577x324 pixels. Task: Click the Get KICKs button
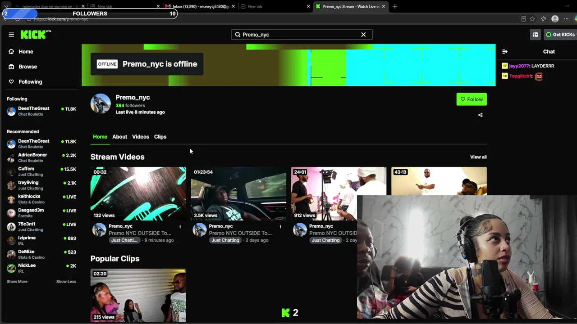pyautogui.click(x=560, y=35)
